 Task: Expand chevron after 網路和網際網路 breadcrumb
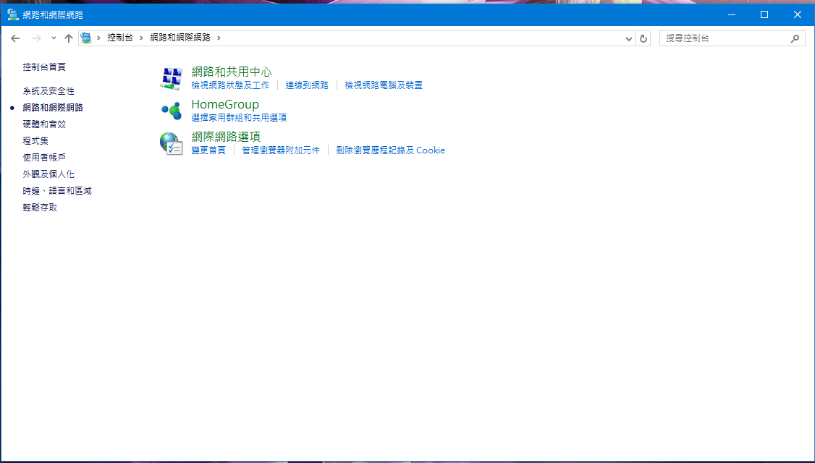(x=219, y=38)
